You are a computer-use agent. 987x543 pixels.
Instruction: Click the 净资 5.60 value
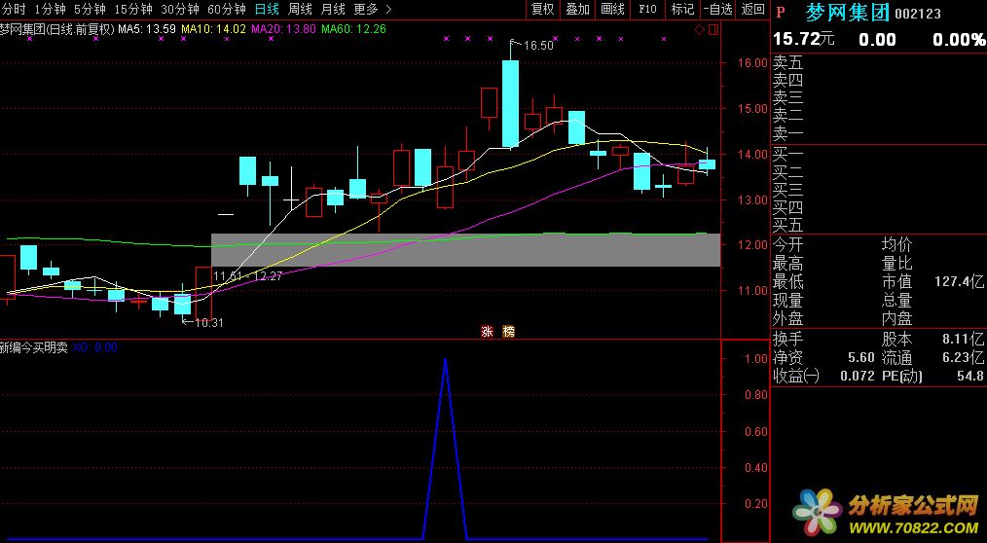pos(861,357)
